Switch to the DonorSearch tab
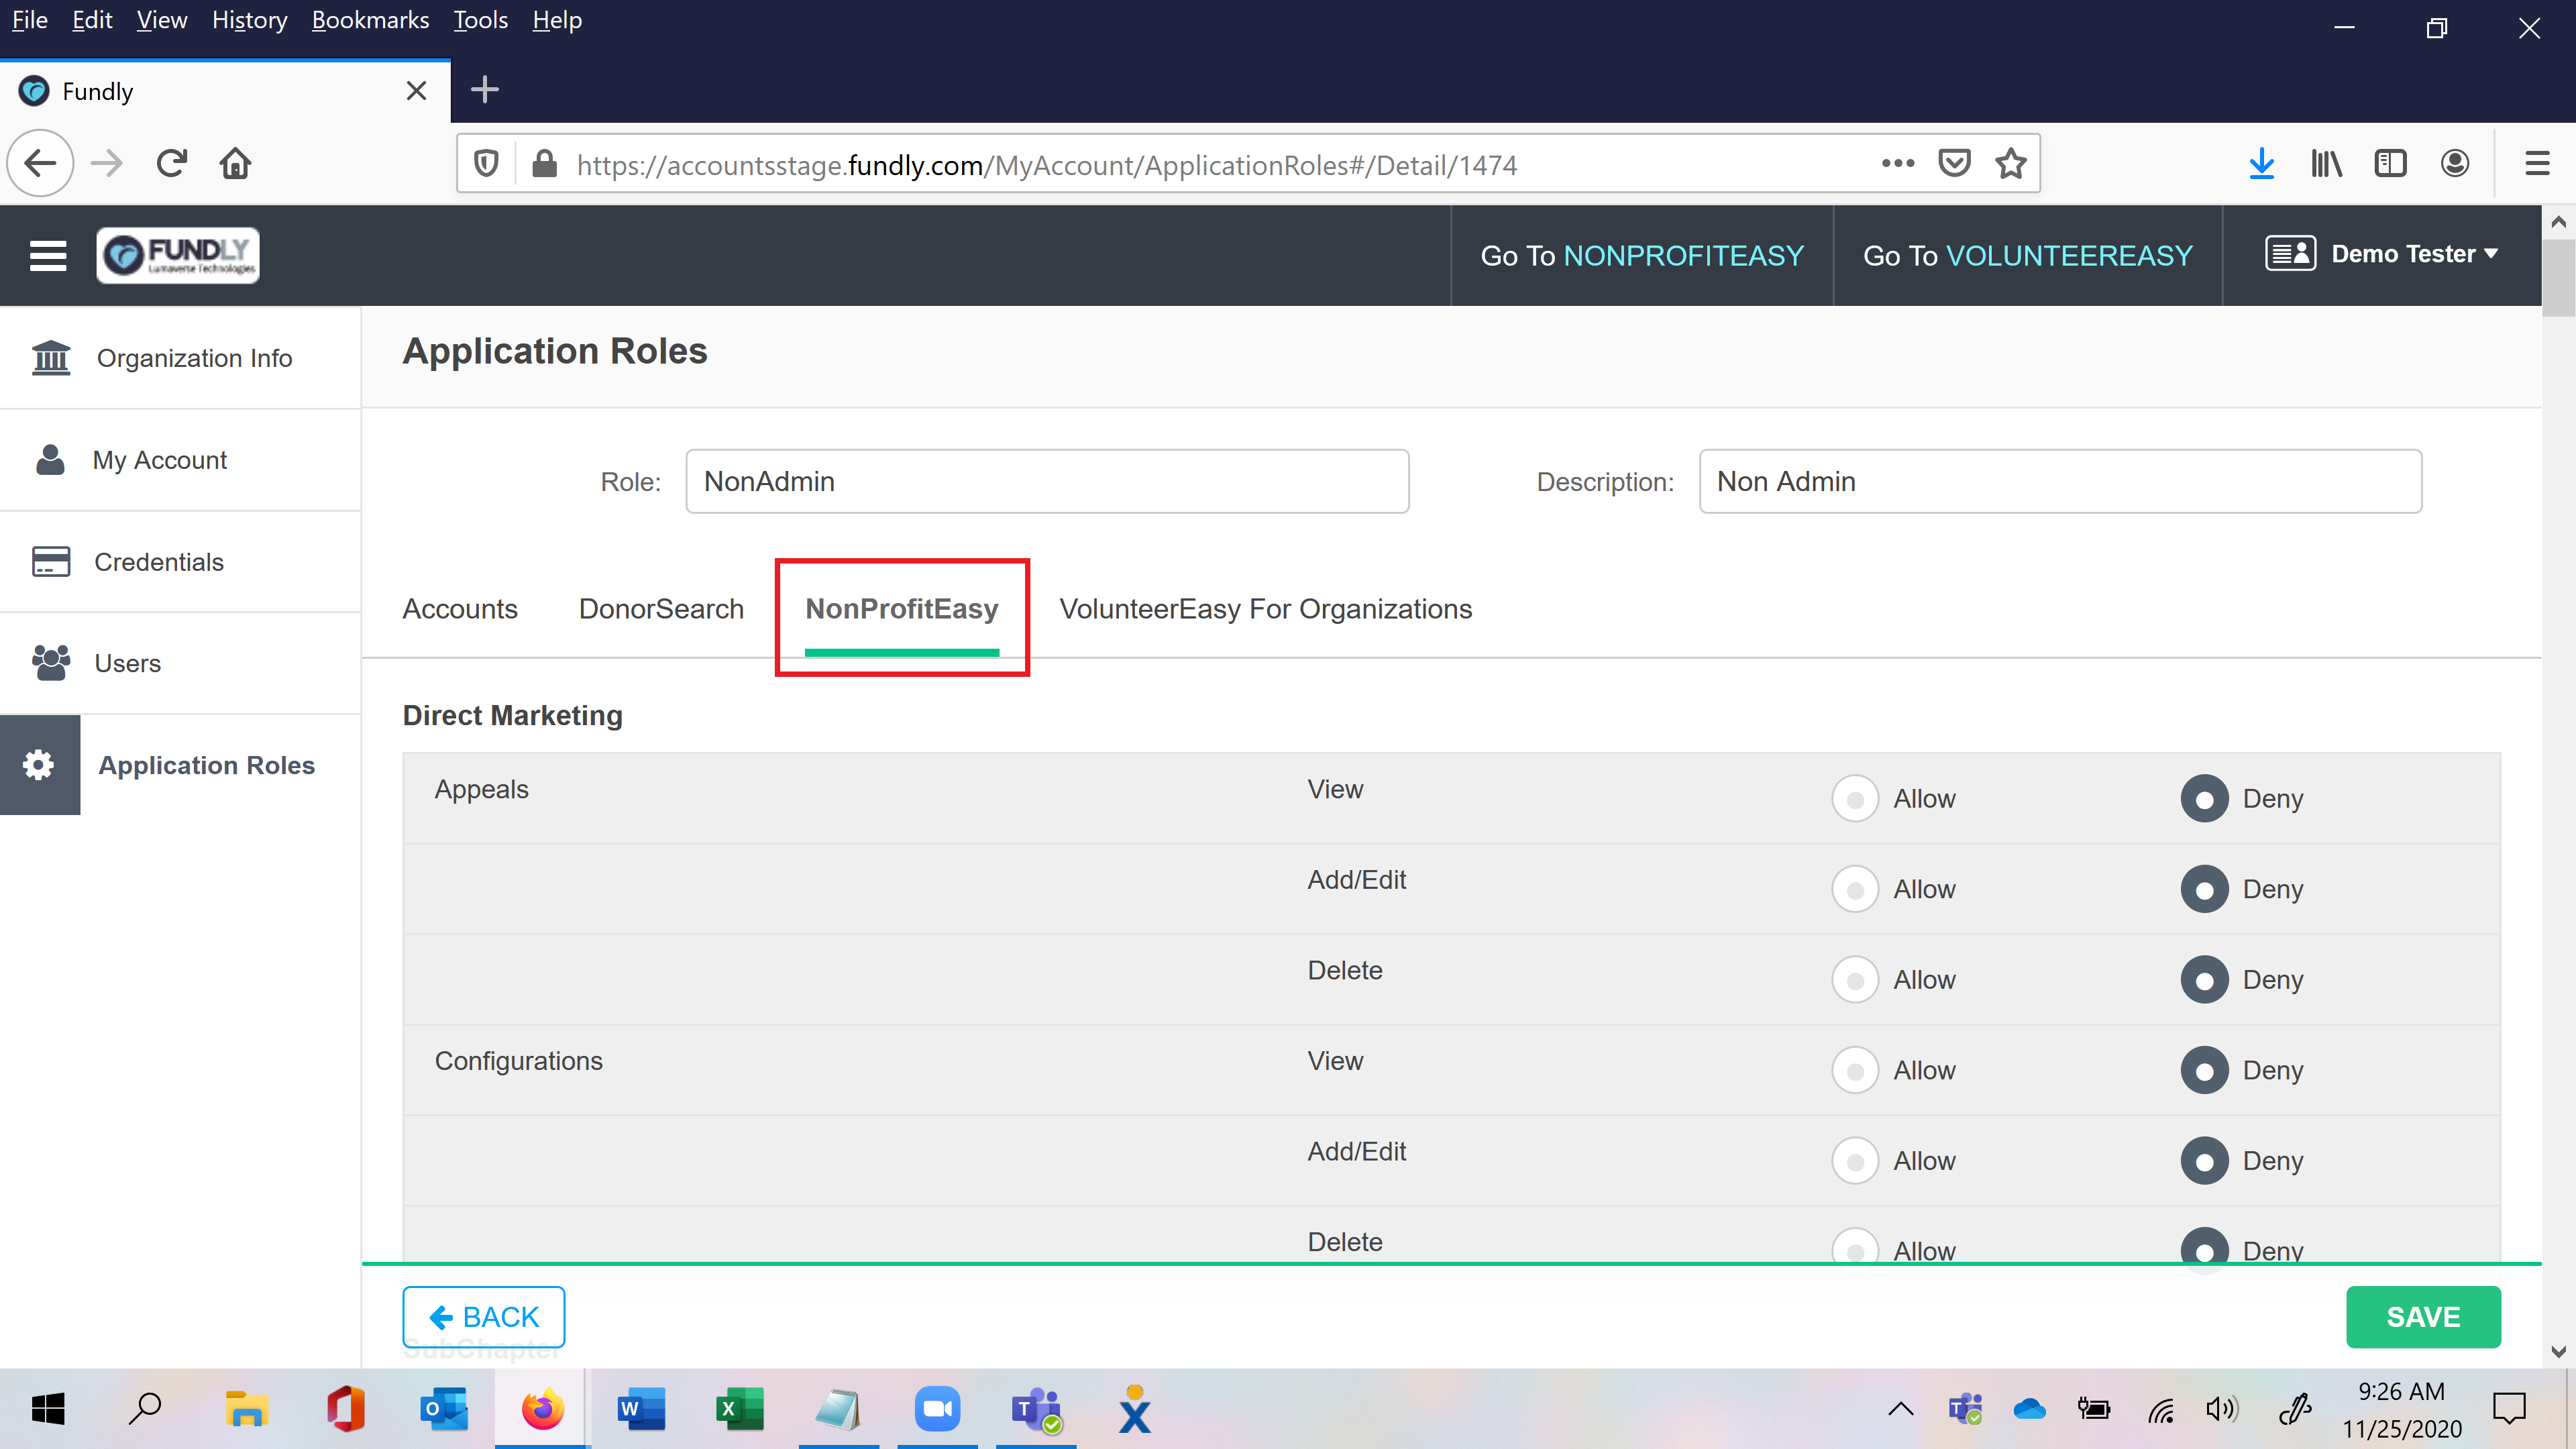Screen dimensions: 2576x1449 [x=661, y=609]
